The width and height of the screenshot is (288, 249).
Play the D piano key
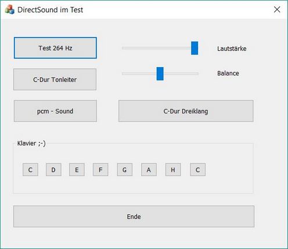point(53,170)
